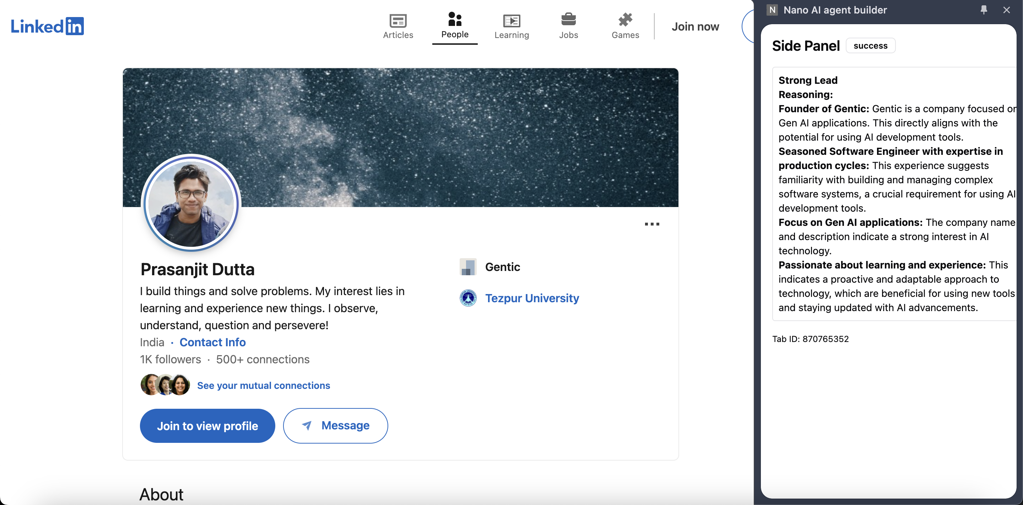
Task: Click the Gentic company logo icon
Action: coord(468,267)
